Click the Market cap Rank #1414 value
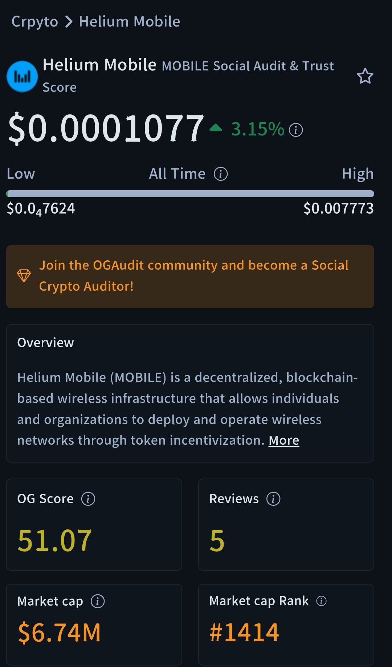Viewport: 392px width, 667px height. [x=244, y=632]
